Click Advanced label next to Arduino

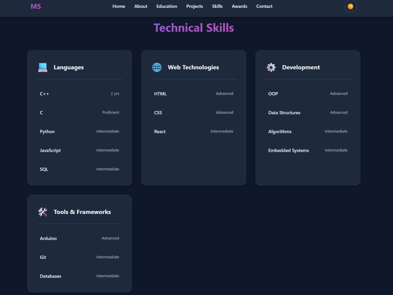point(110,238)
